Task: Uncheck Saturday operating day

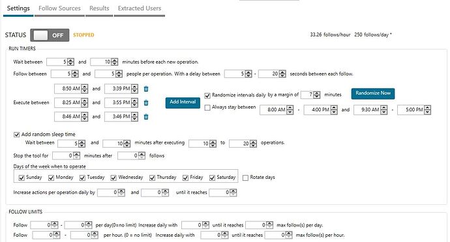Action: point(212,178)
